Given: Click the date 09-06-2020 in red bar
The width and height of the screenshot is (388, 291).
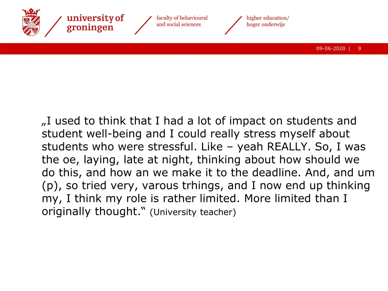Looking at the screenshot, I should 330,48.
